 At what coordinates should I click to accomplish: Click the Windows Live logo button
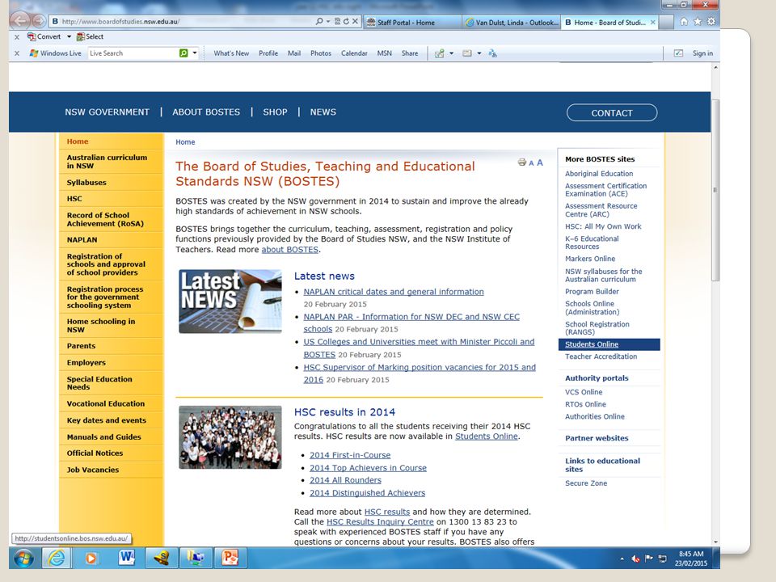pyautogui.click(x=55, y=53)
